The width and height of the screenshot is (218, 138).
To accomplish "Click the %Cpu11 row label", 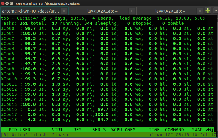I will (9, 84).
